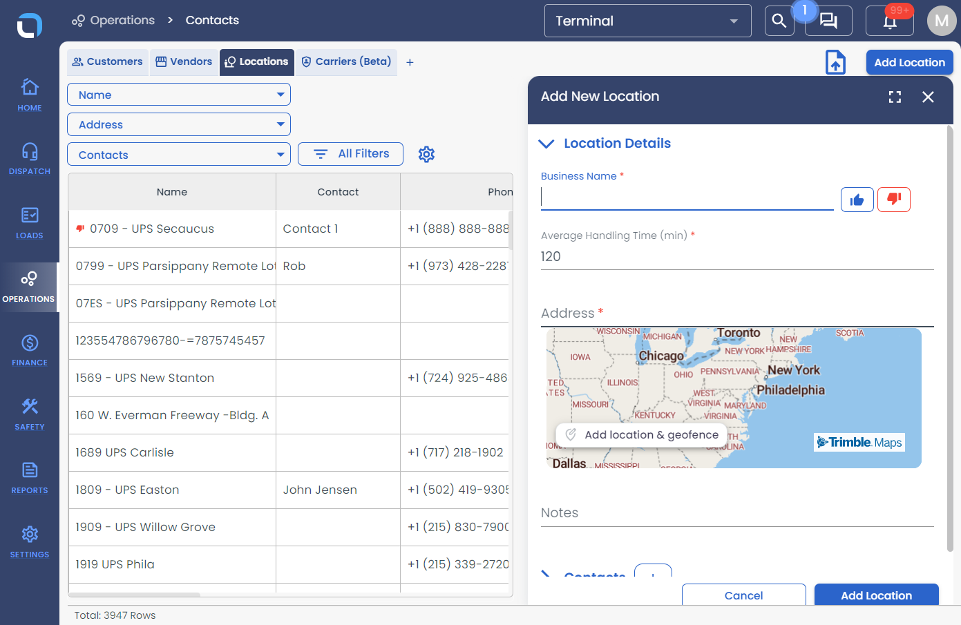Open the Contacts filter dropdown

179,155
